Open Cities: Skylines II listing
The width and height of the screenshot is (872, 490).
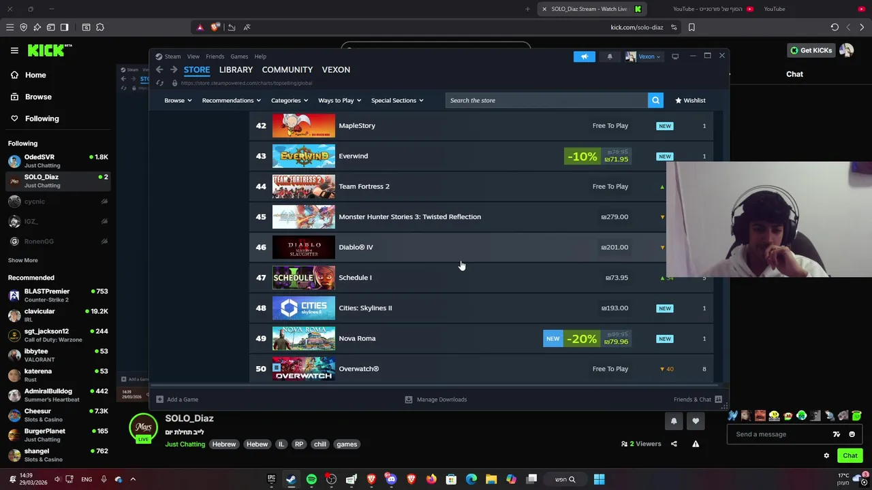pyautogui.click(x=481, y=308)
